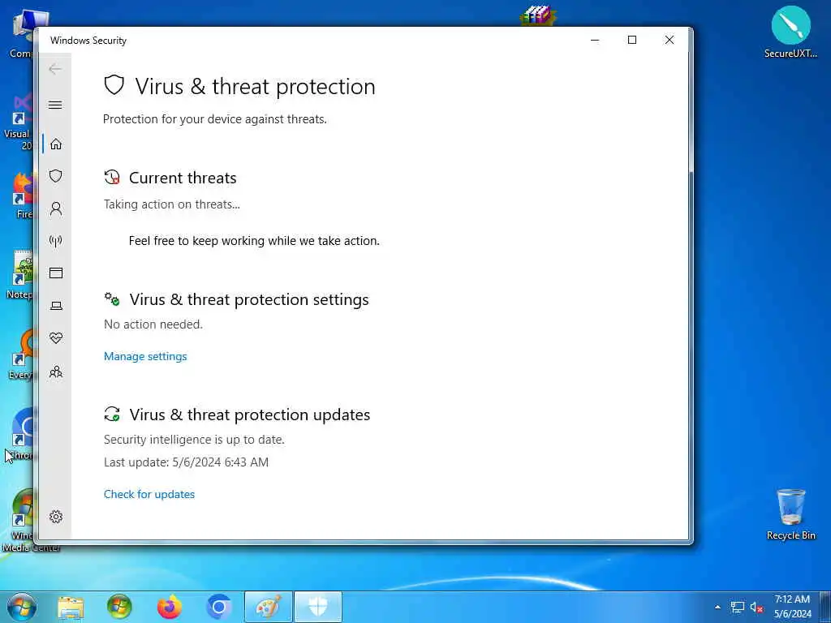Click 'No action needed.' status text
Screen dimensions: 831x623
coord(153,324)
